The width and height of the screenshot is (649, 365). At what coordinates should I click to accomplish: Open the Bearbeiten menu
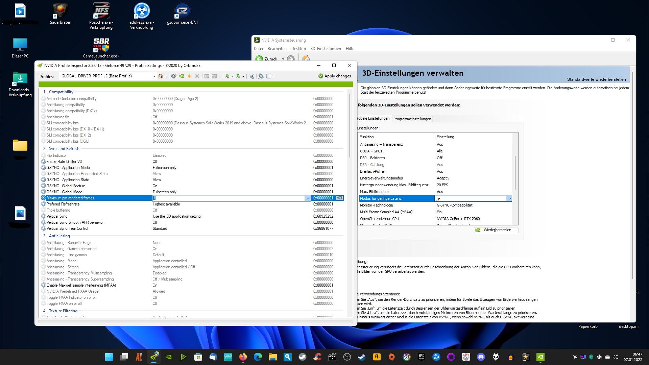pyautogui.click(x=277, y=49)
